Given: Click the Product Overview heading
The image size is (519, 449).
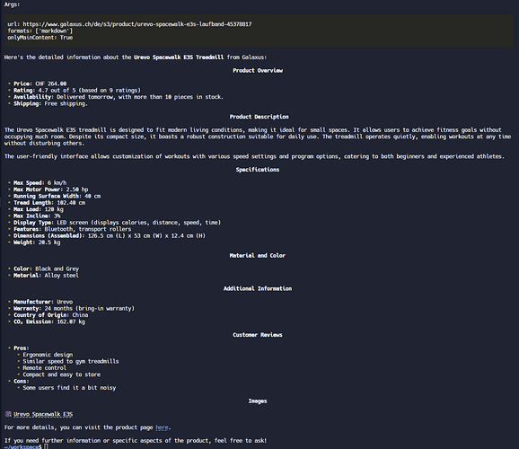Looking at the screenshot, I should (258, 70).
